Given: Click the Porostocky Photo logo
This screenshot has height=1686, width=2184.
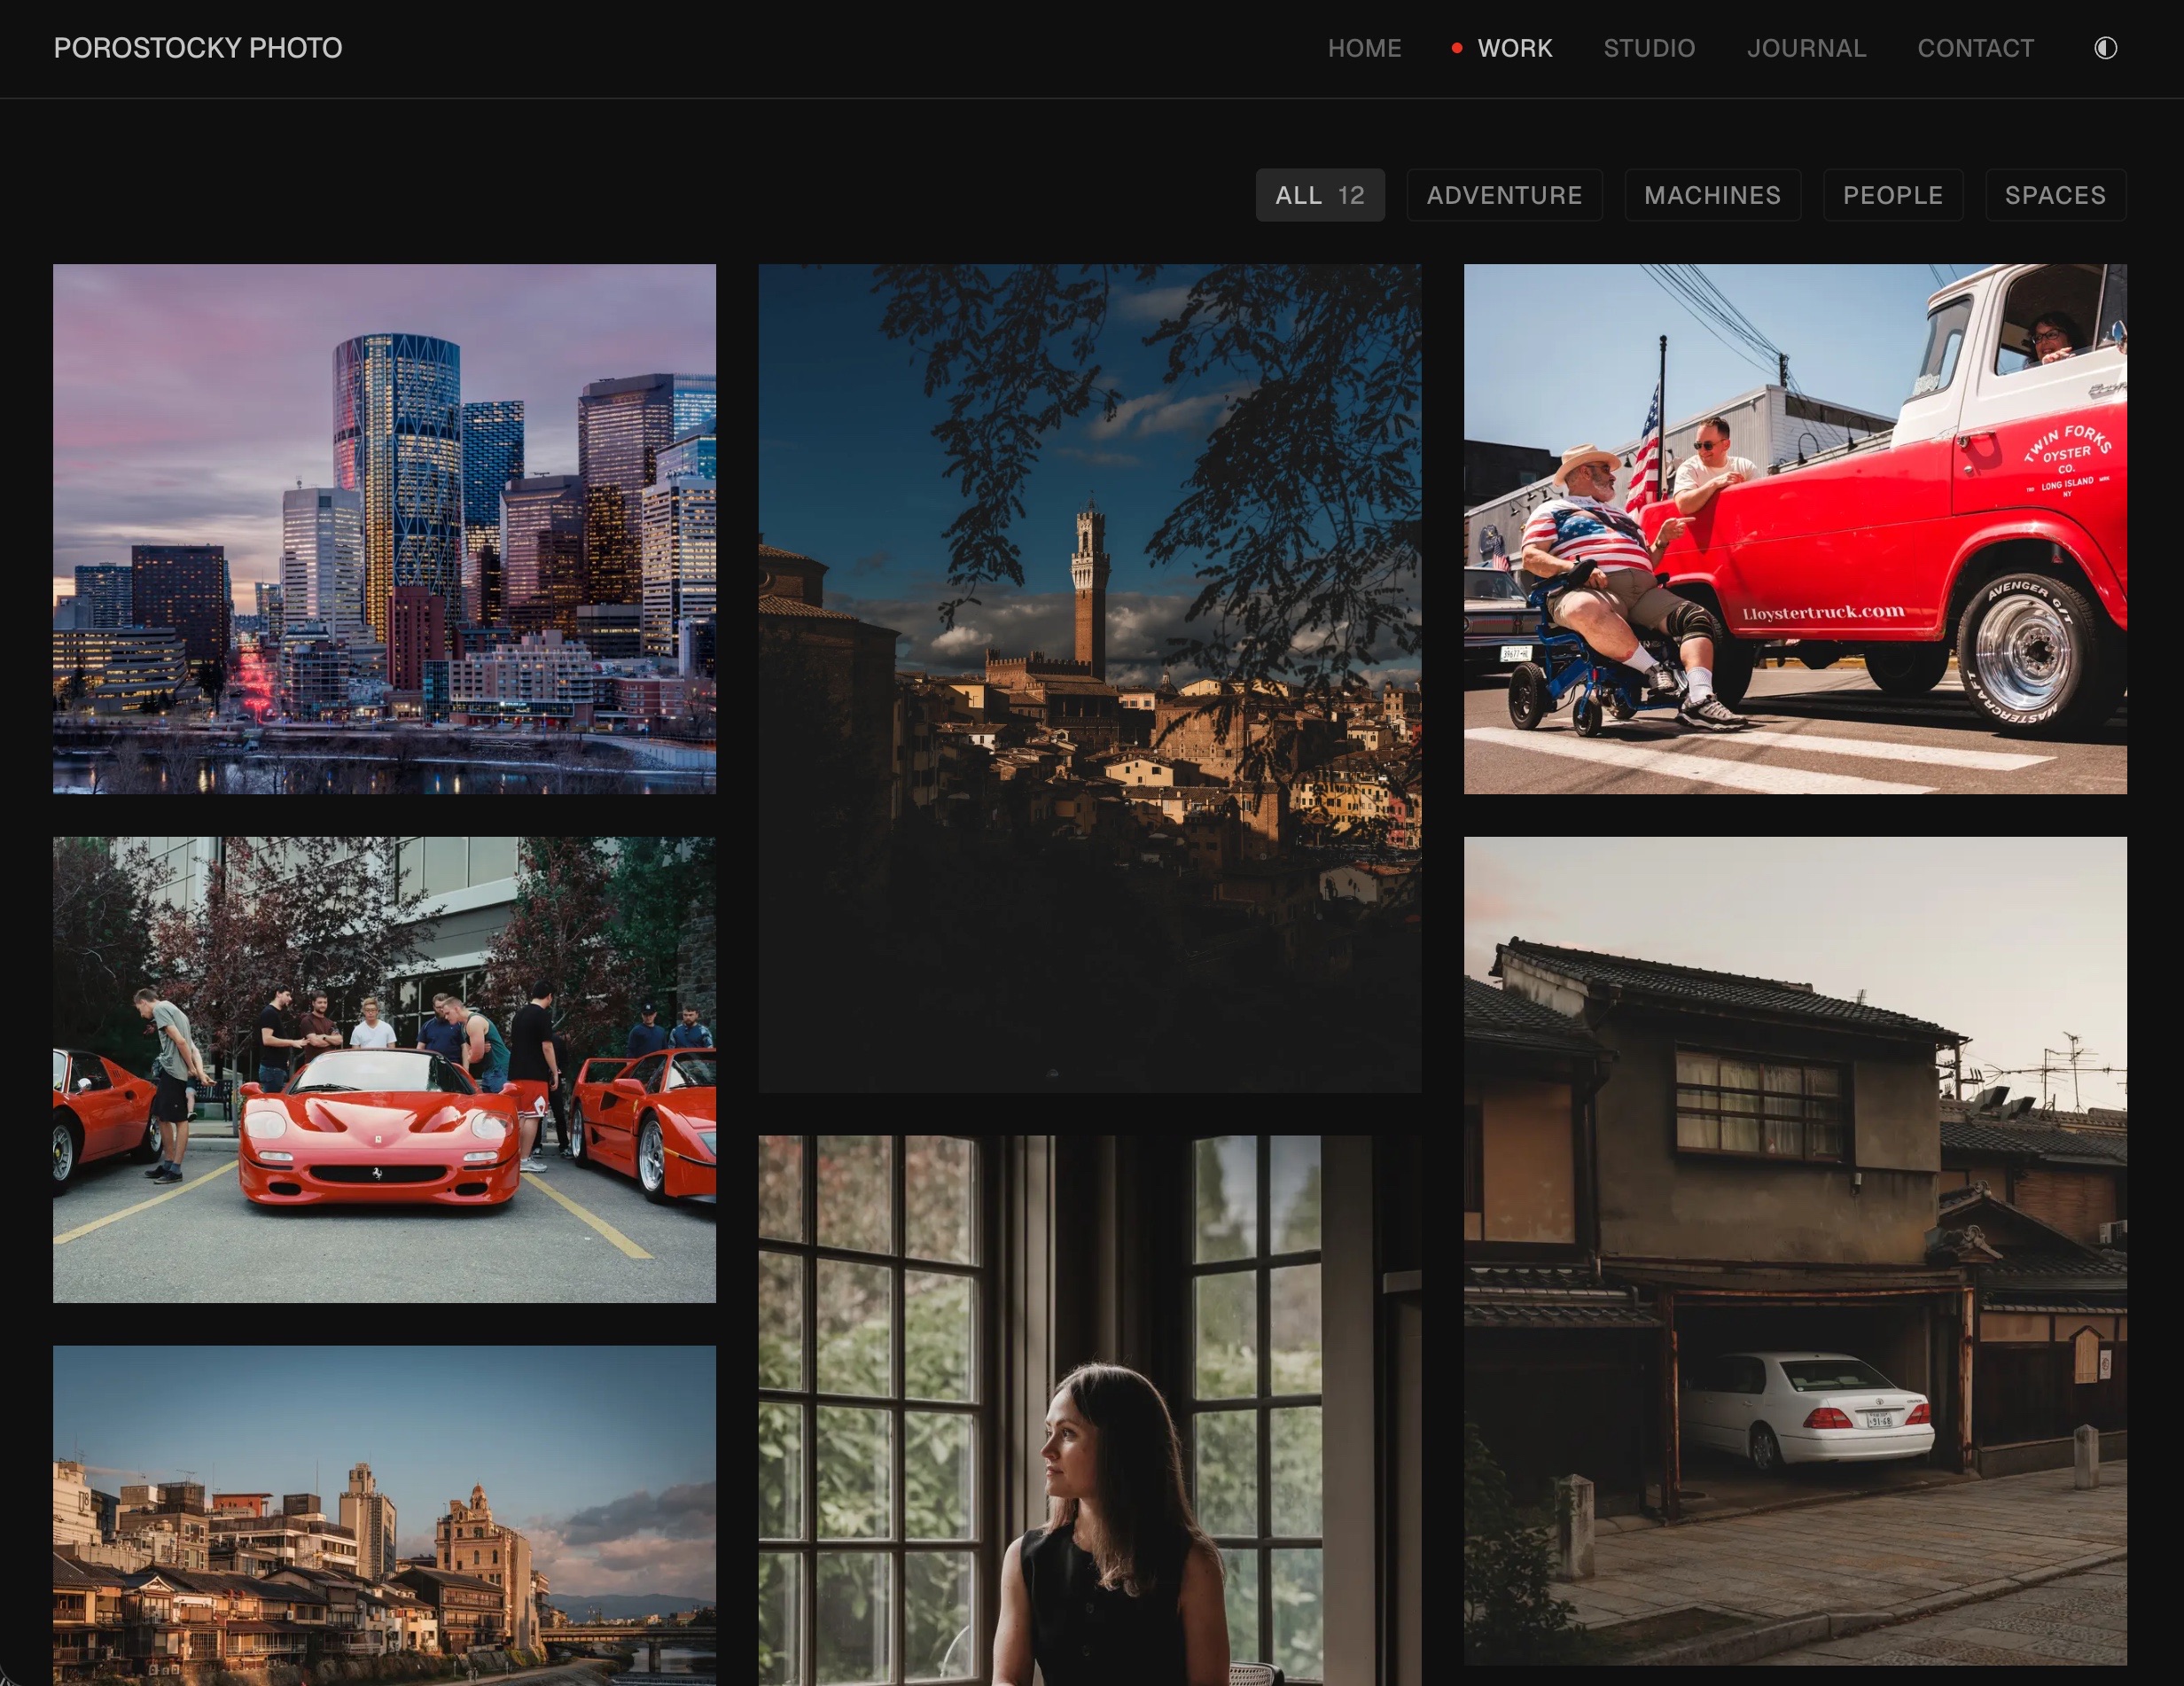Looking at the screenshot, I should point(198,48).
